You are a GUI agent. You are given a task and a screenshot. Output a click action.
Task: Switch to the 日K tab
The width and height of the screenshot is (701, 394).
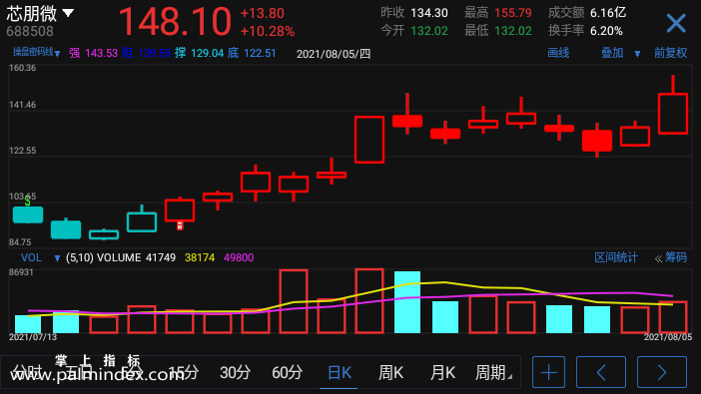click(x=339, y=373)
